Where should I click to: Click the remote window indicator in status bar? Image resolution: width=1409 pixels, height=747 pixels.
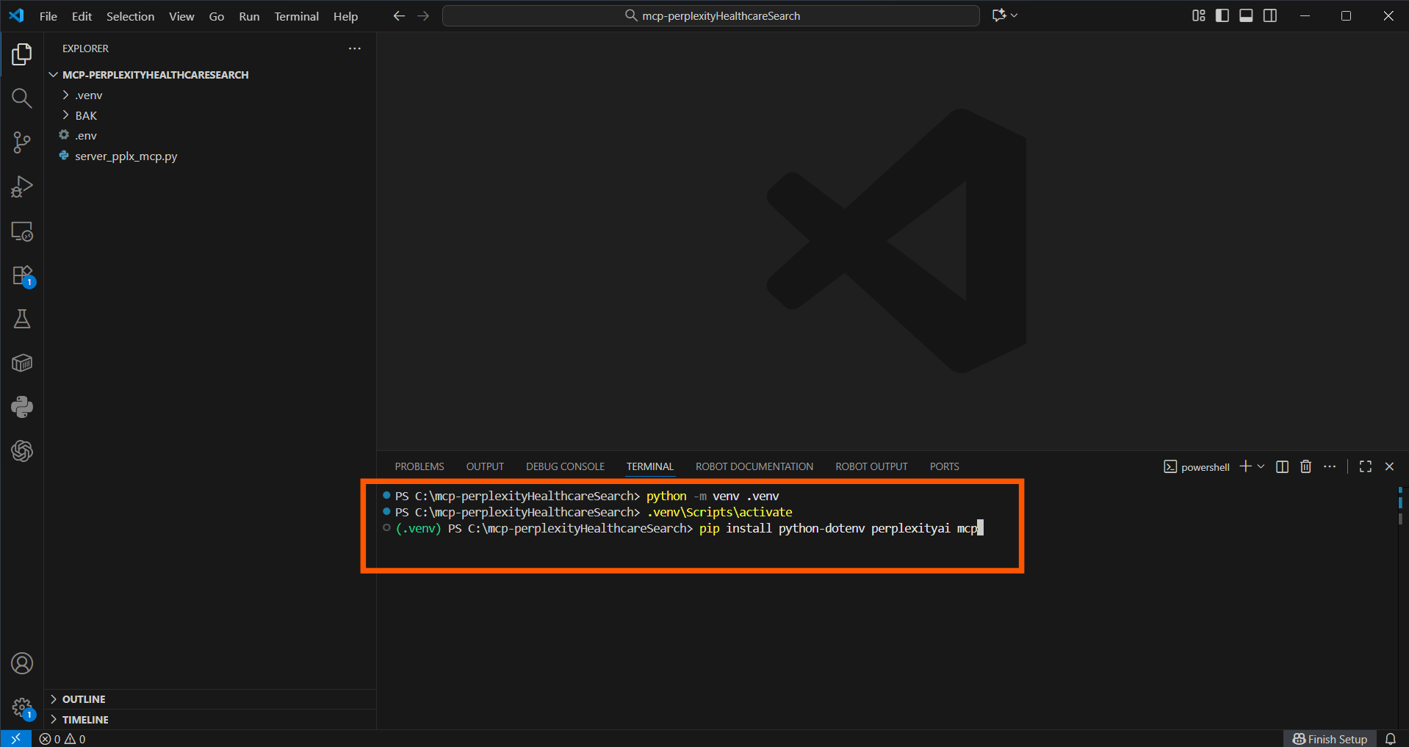click(x=15, y=738)
